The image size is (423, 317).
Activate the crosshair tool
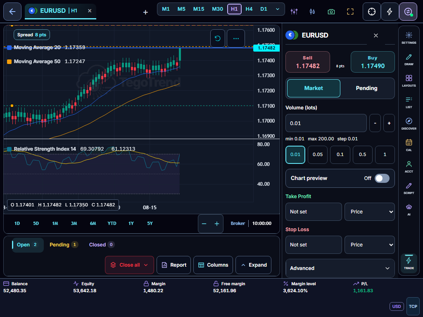pos(372,12)
